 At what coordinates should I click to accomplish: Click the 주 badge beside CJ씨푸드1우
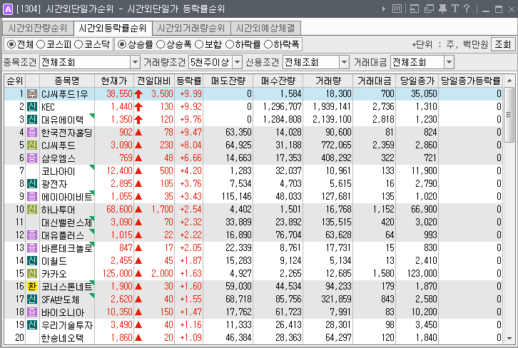(x=31, y=93)
